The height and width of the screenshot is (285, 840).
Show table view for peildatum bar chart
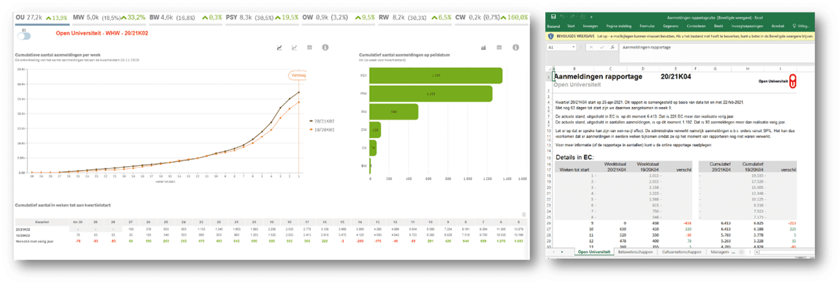[499, 48]
